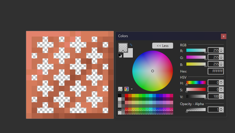Increase V value with the up arrow
The image size is (235, 133).
pos(221,95)
